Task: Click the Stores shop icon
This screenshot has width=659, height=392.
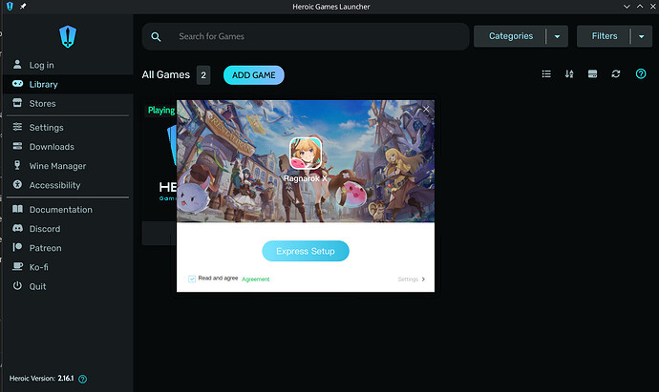Action: pos(17,102)
